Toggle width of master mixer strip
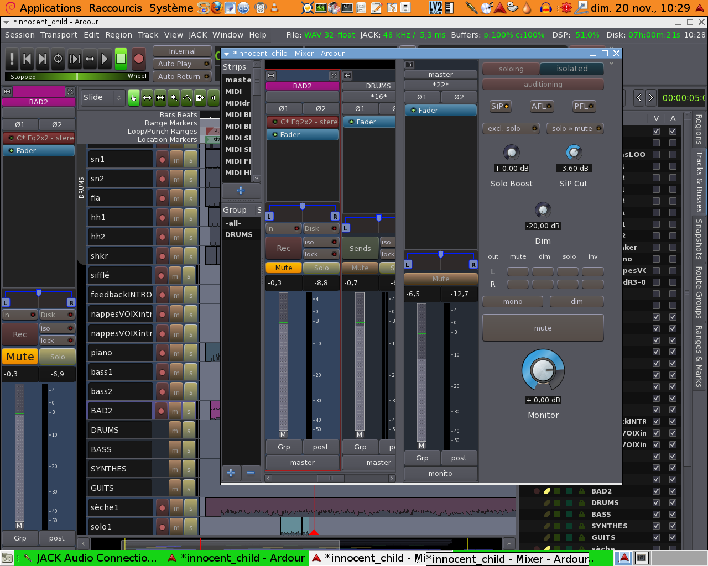This screenshot has height=566, width=708. (409, 65)
